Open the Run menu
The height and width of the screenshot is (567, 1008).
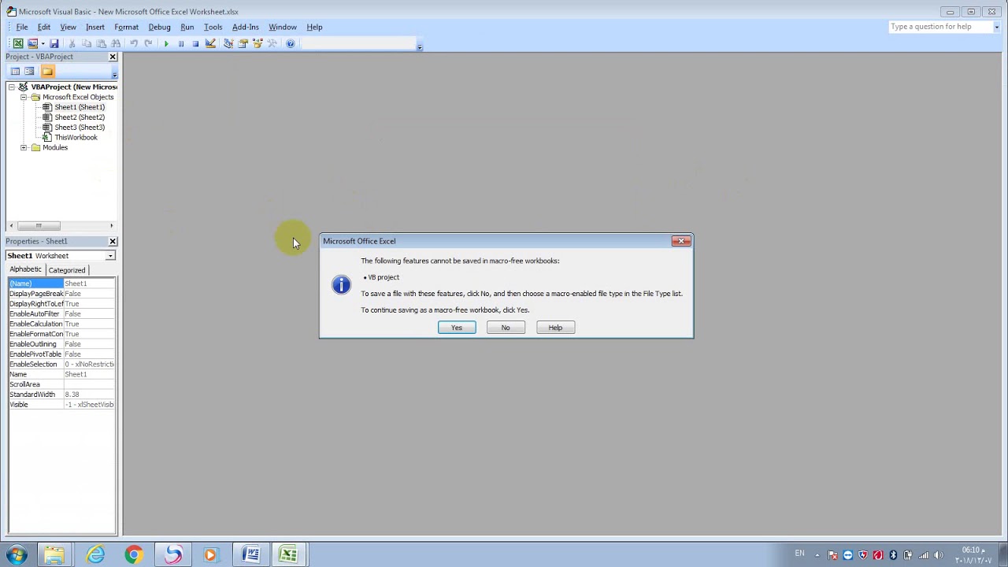click(187, 27)
